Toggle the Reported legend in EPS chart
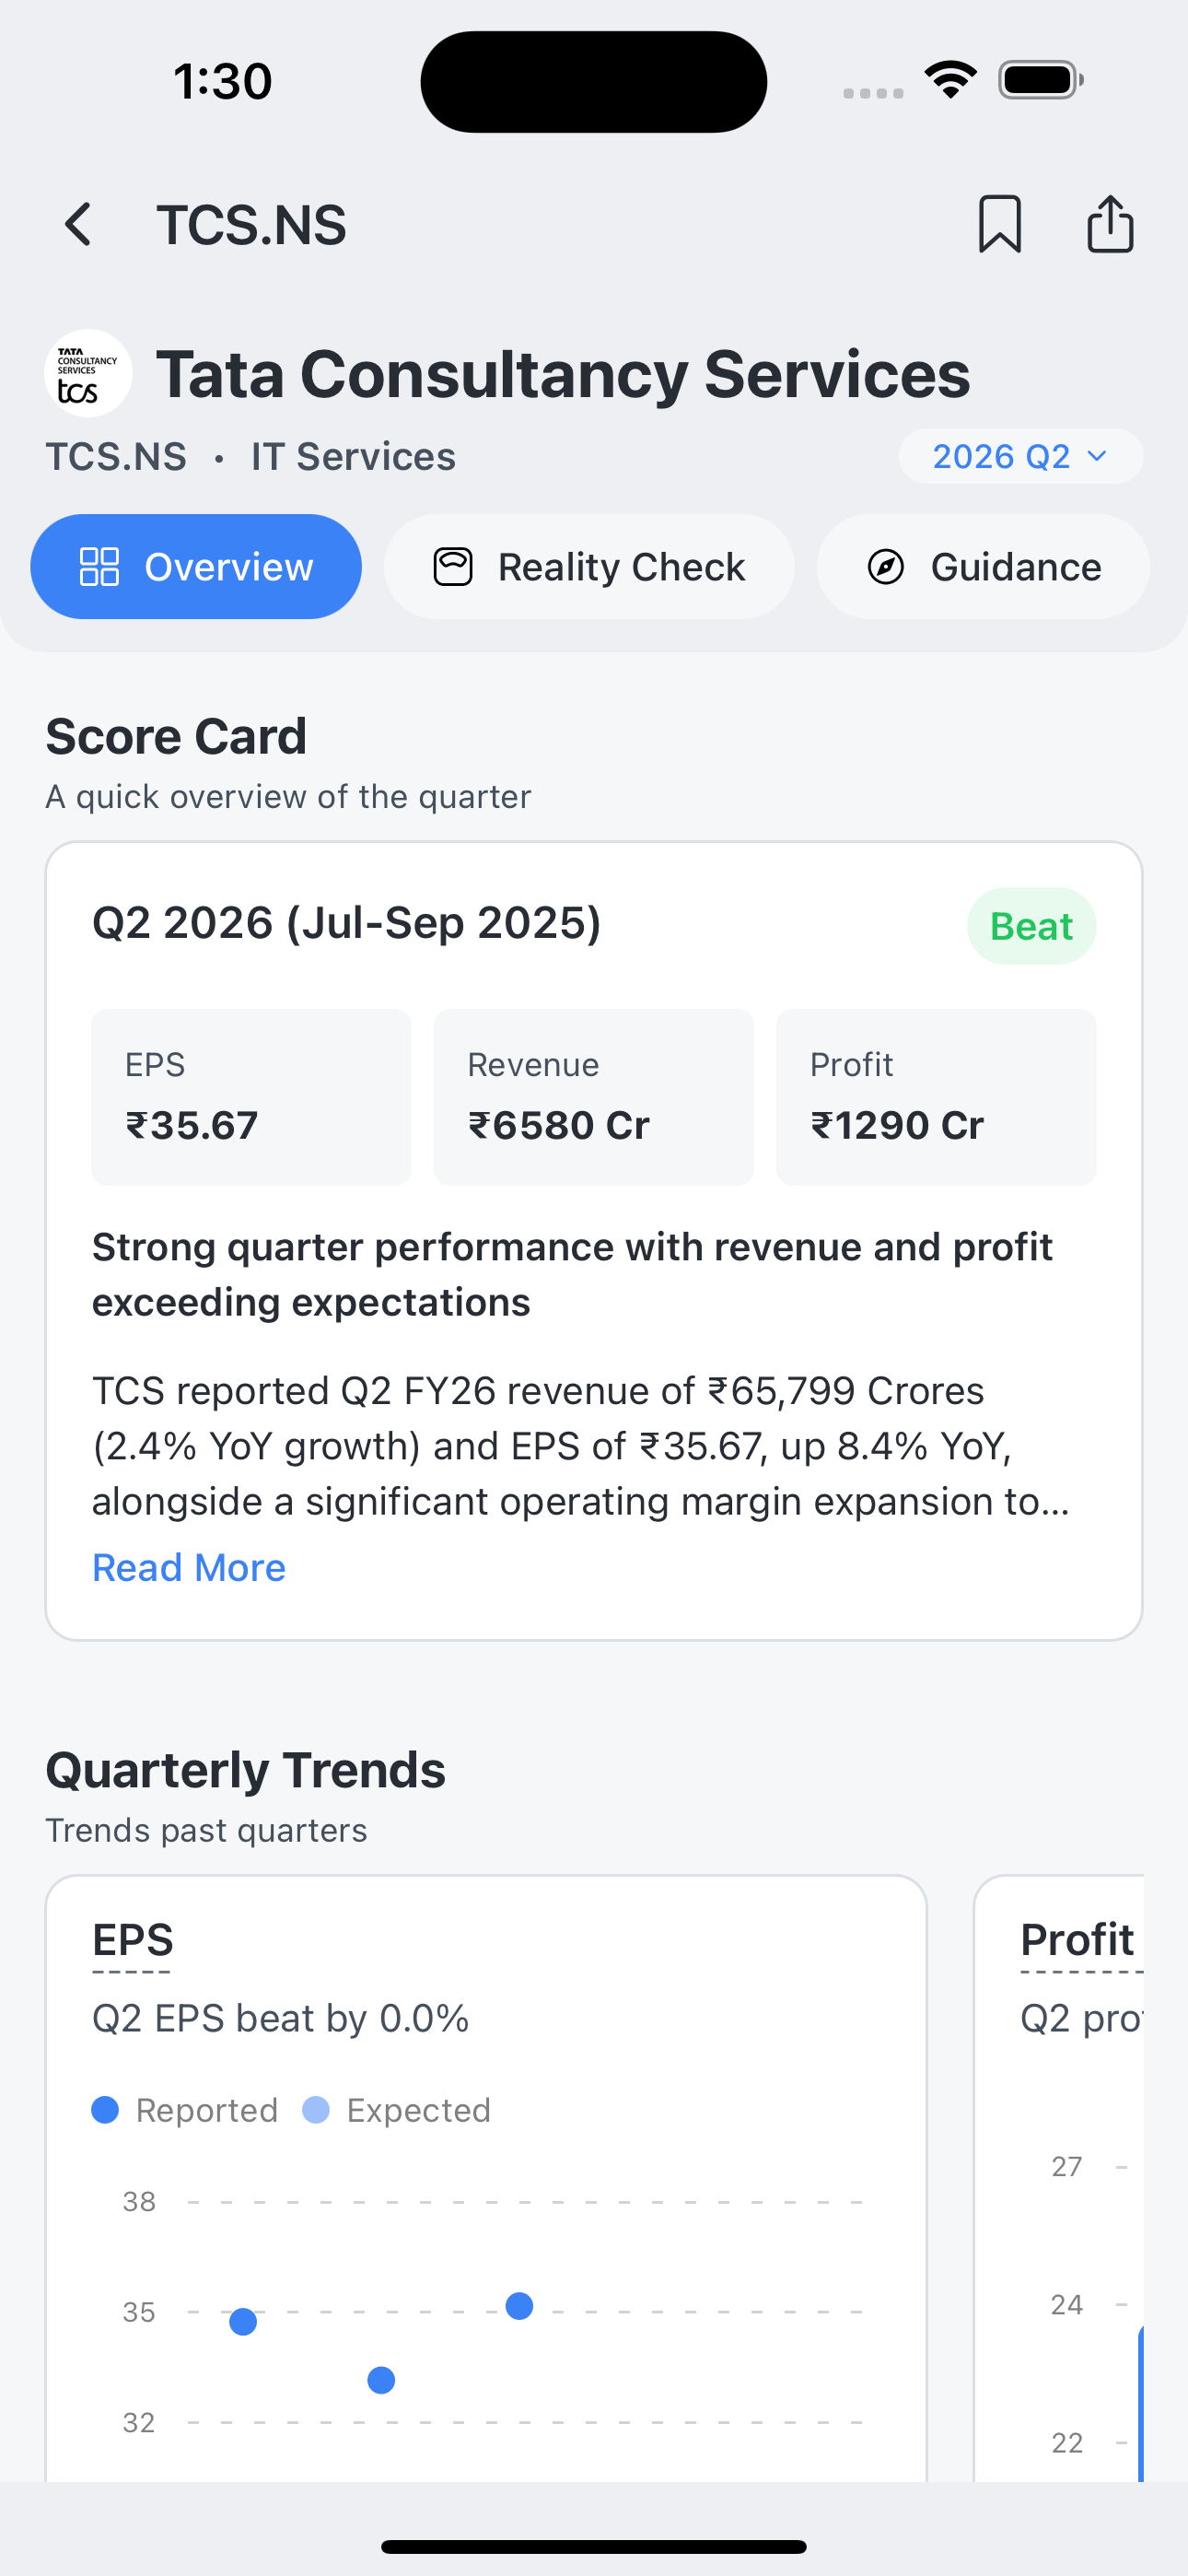 [185, 2110]
